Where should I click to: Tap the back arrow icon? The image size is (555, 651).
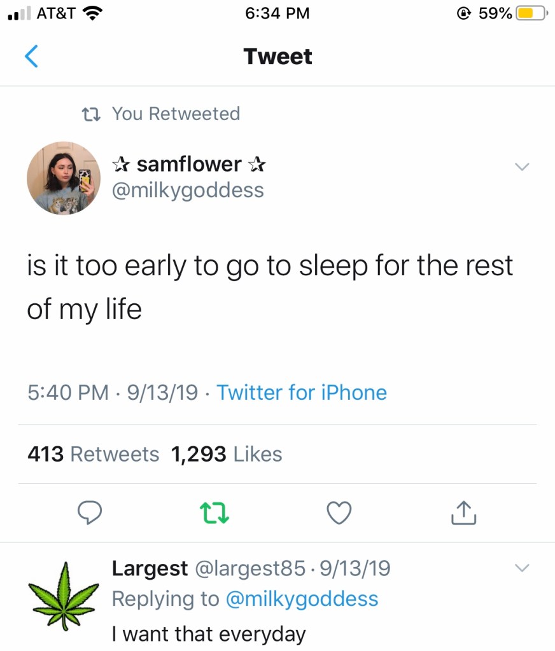[31, 57]
